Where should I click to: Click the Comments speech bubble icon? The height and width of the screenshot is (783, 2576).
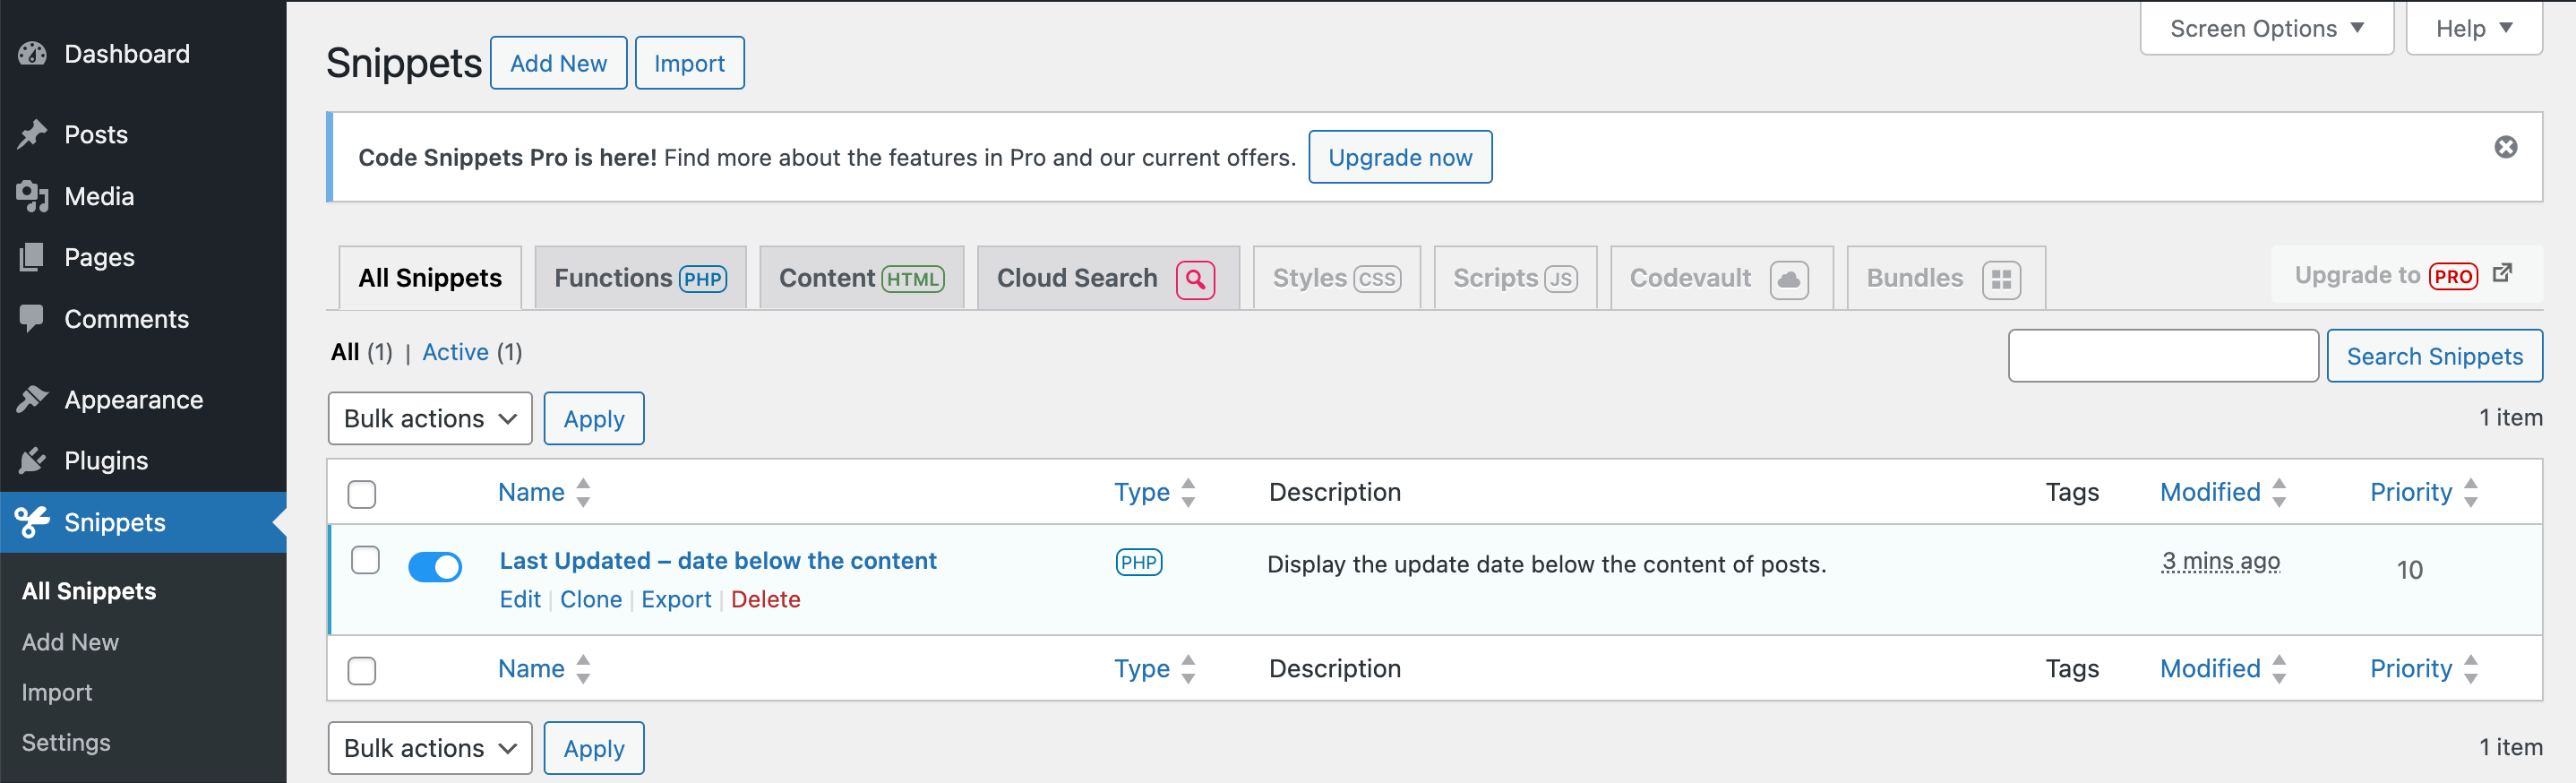coord(32,319)
